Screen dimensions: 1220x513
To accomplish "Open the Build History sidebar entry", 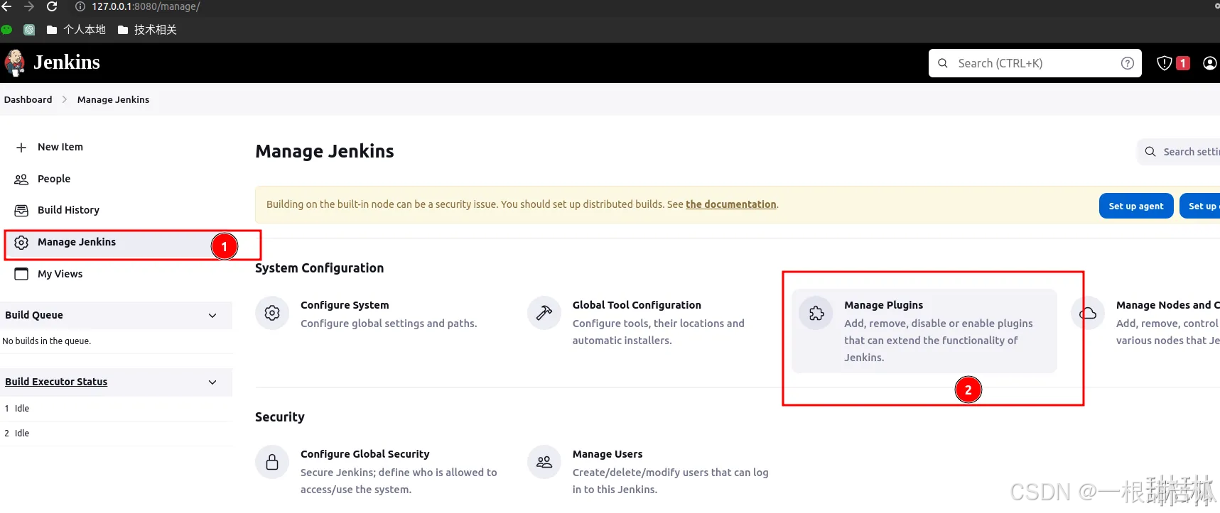I will click(68, 210).
